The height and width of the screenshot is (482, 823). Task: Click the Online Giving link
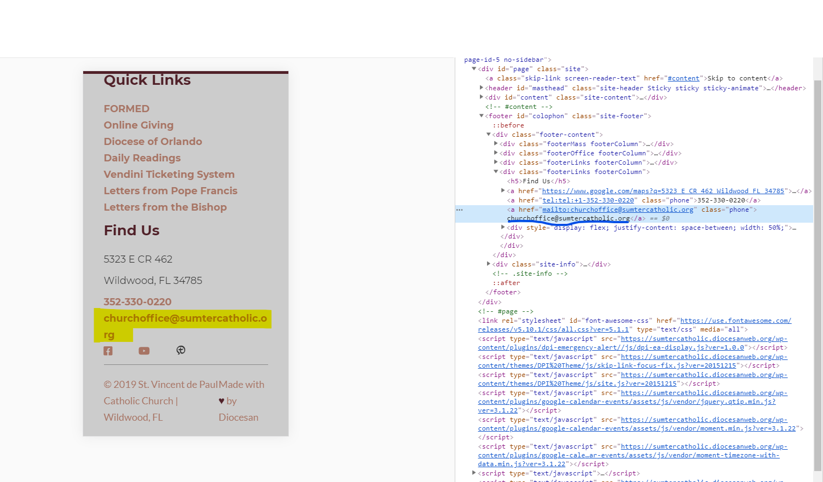point(138,125)
